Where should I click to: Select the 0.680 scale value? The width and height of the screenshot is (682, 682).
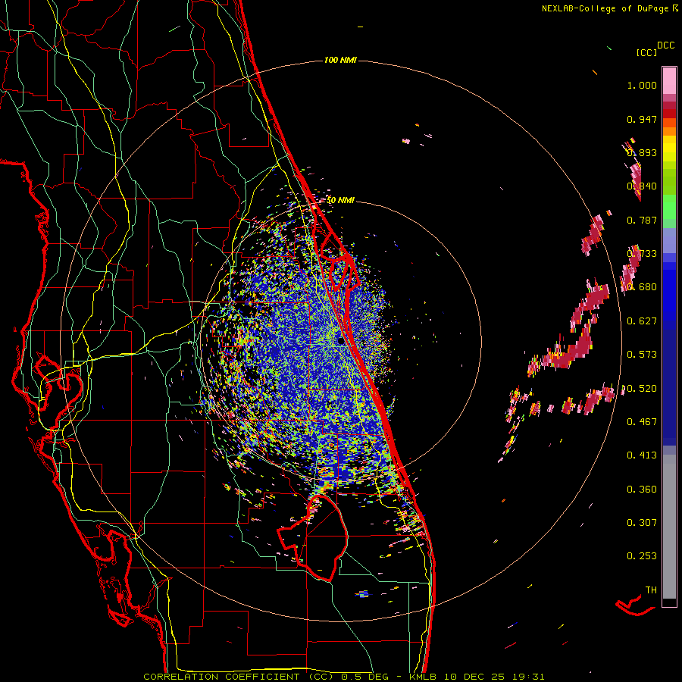click(642, 287)
